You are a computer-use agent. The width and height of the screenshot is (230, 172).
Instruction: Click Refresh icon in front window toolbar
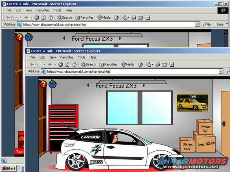click(67, 65)
